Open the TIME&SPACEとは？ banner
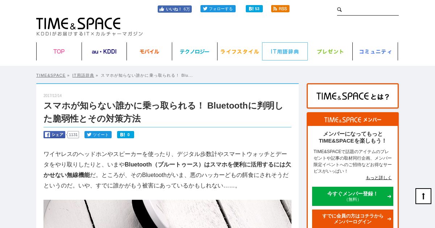The height and width of the screenshot is (228, 435). (353, 96)
